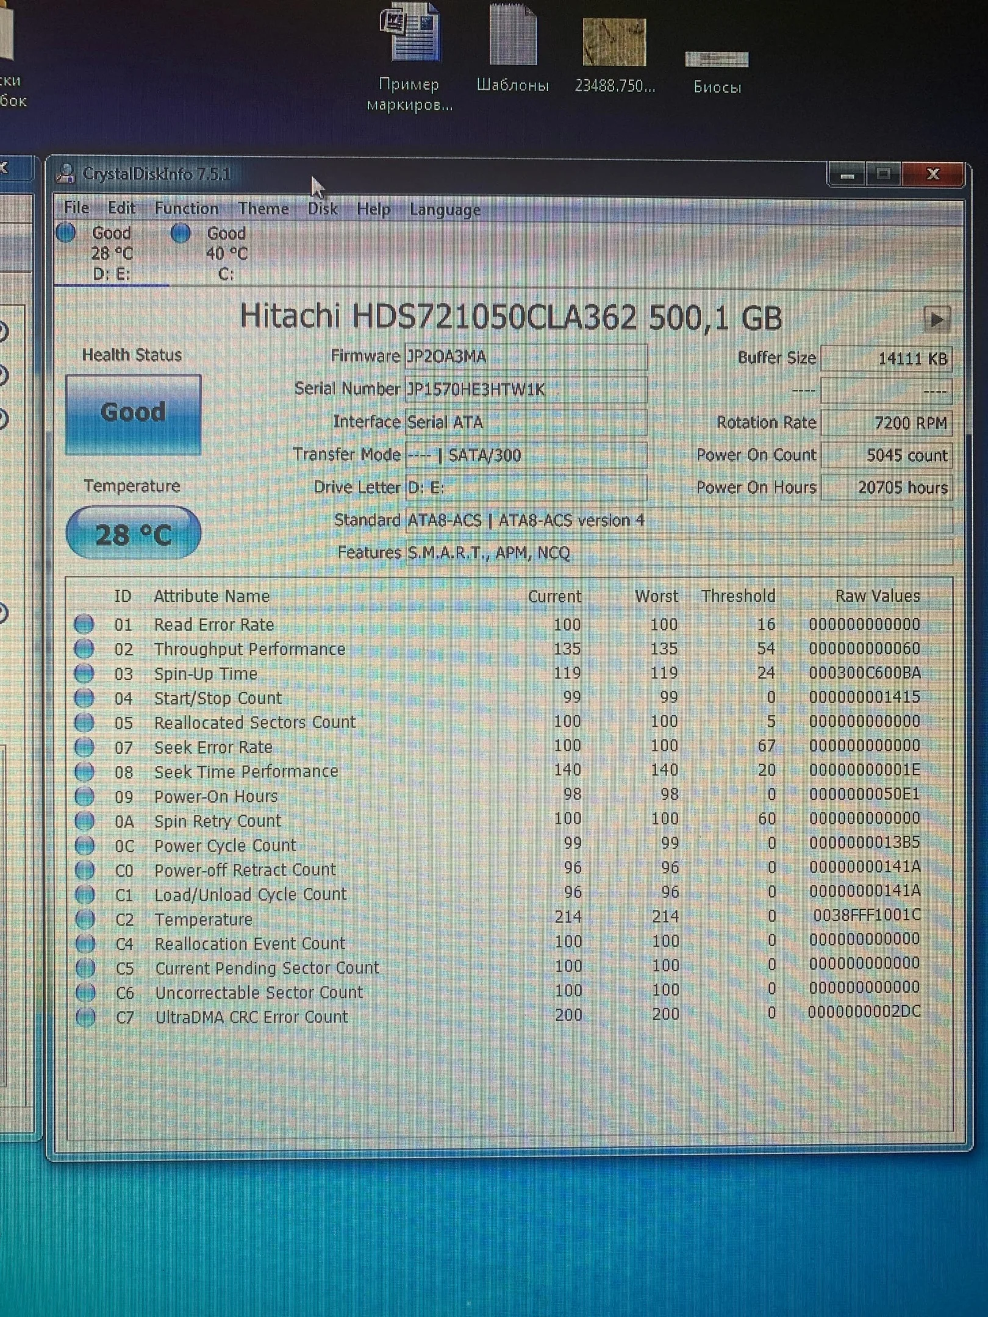Select the Reallocated Sectors Count row text
The width and height of the screenshot is (988, 1317).
pos(254,723)
